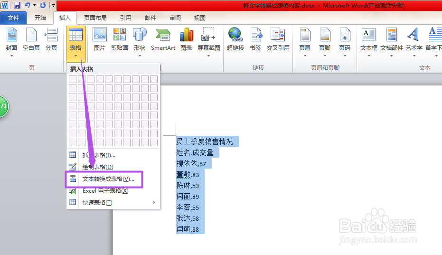Click the line '董敏,83'
Viewport: 442px width, 255px height.
click(188, 175)
